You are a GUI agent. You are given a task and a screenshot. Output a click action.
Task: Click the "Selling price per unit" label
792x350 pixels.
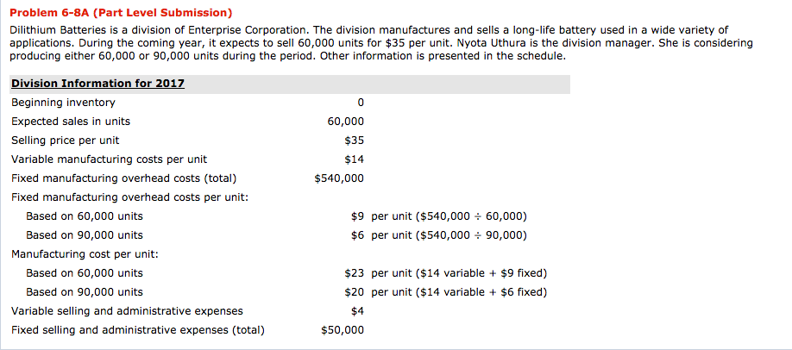[x=65, y=141]
